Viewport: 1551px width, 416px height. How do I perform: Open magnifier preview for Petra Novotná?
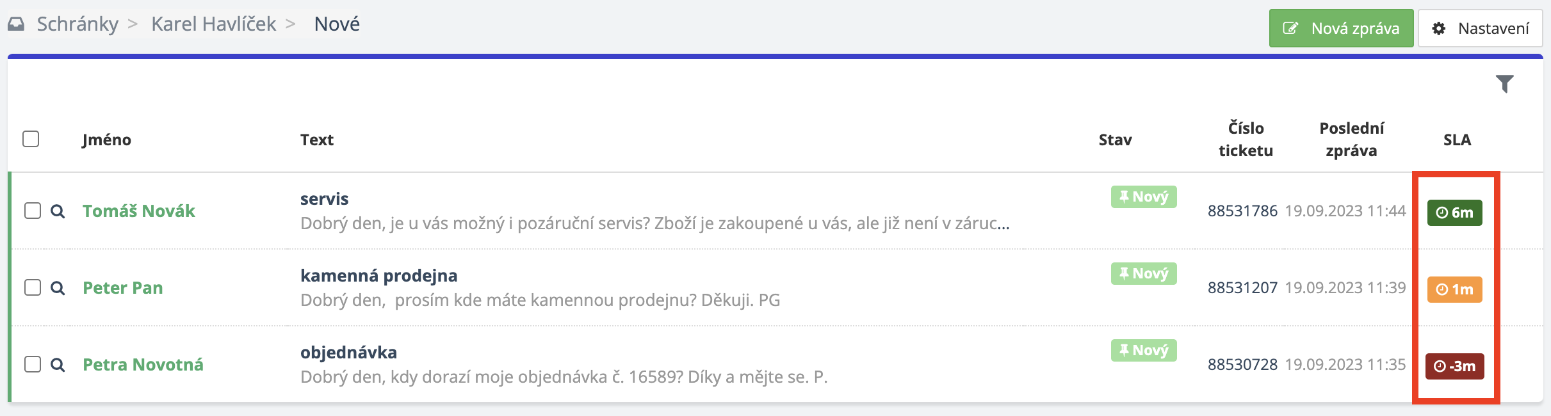pyautogui.click(x=58, y=365)
